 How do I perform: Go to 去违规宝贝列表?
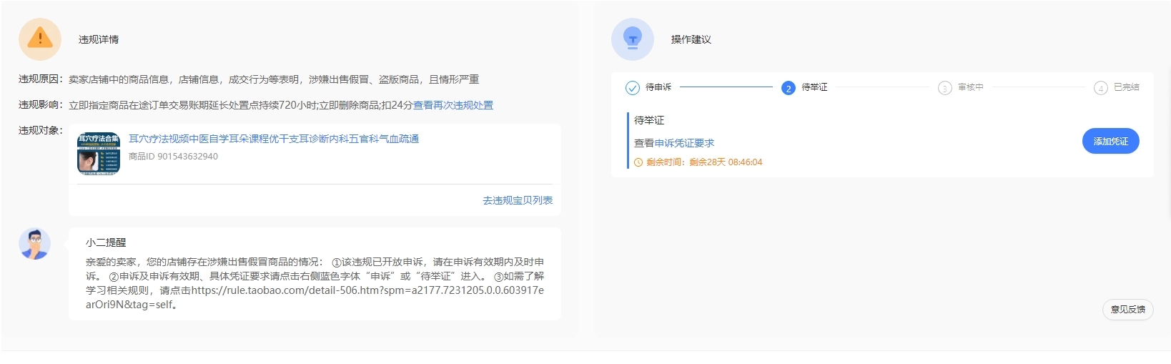pos(517,200)
